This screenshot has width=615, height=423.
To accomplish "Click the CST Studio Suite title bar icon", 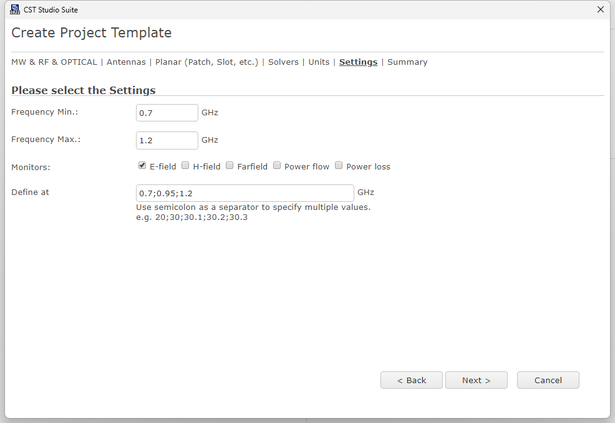I will (15, 9).
